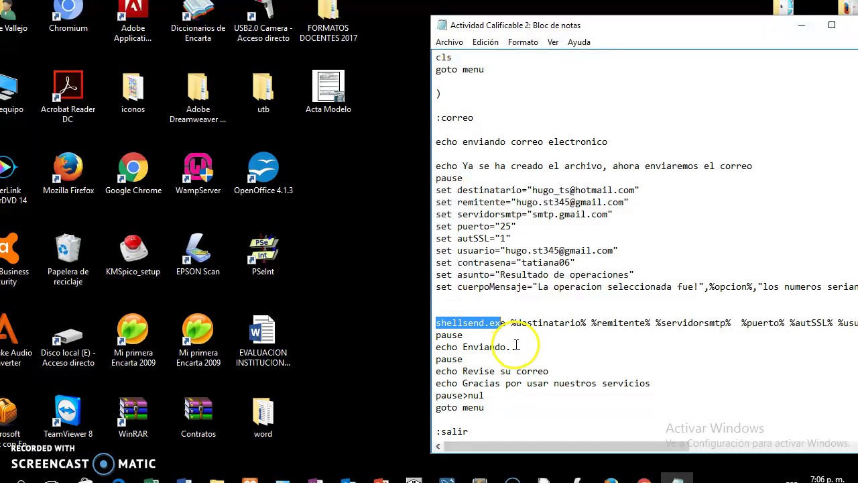The width and height of the screenshot is (858, 483).
Task: Click the line set autSSL="1"
Action: click(x=473, y=238)
